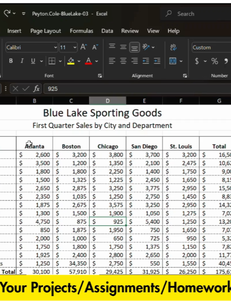Select the Boston cell showing 34,350
The image size is (231, 308).
71,263
